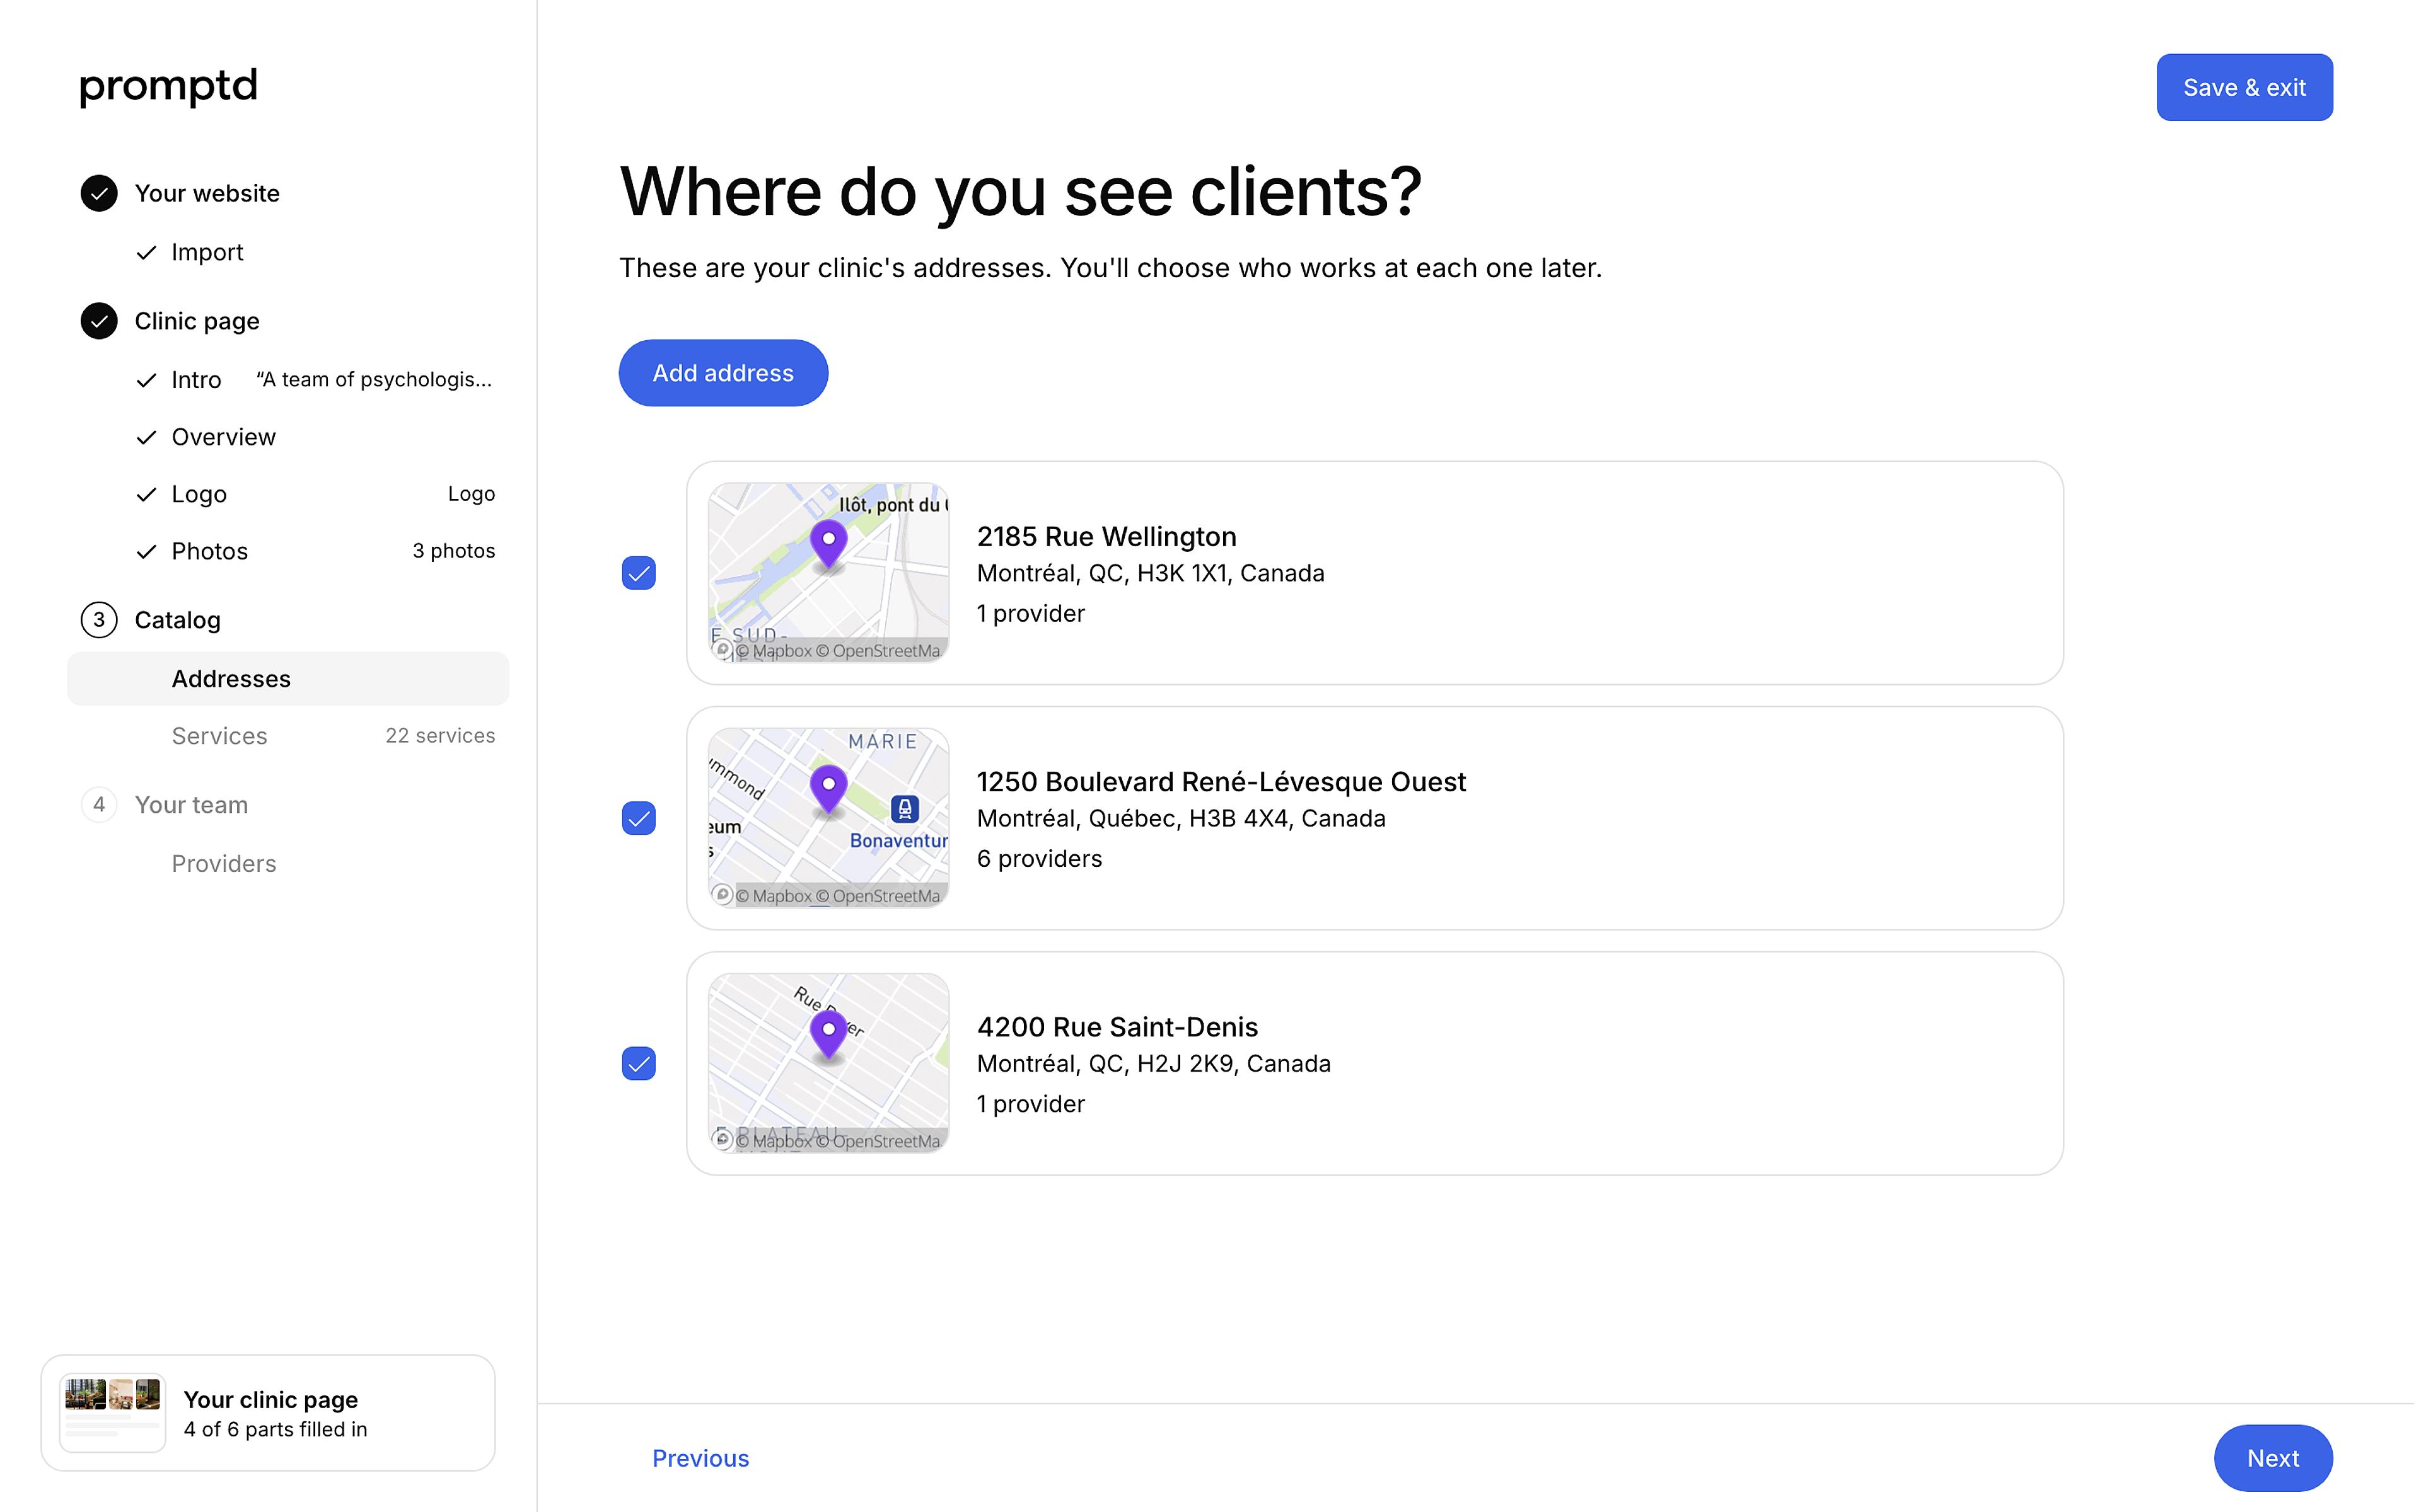Click the purple pin on Saint-Denis map
The width and height of the screenshot is (2421, 1512).
(x=828, y=1035)
